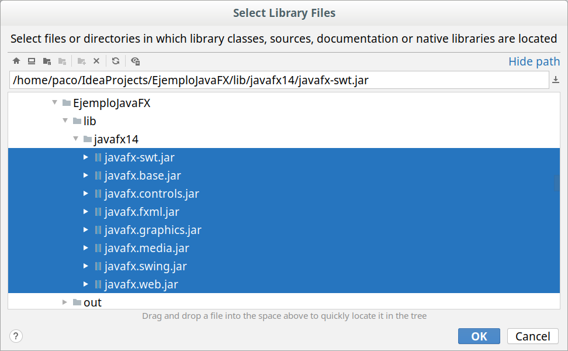
Task: Hide the path field
Action: (x=534, y=61)
